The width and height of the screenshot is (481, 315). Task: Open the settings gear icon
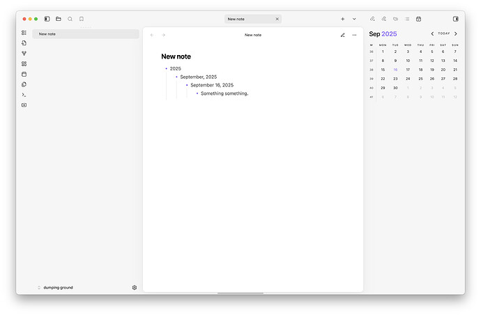tap(135, 288)
